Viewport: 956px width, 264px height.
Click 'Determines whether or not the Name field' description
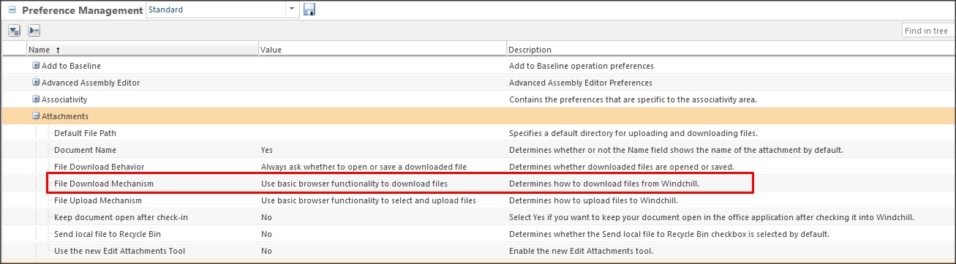coord(677,150)
